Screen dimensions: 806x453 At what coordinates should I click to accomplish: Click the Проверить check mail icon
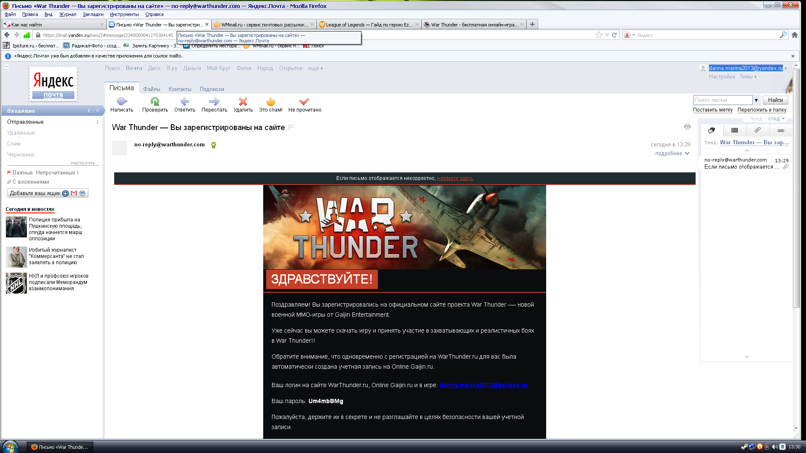[x=155, y=101]
